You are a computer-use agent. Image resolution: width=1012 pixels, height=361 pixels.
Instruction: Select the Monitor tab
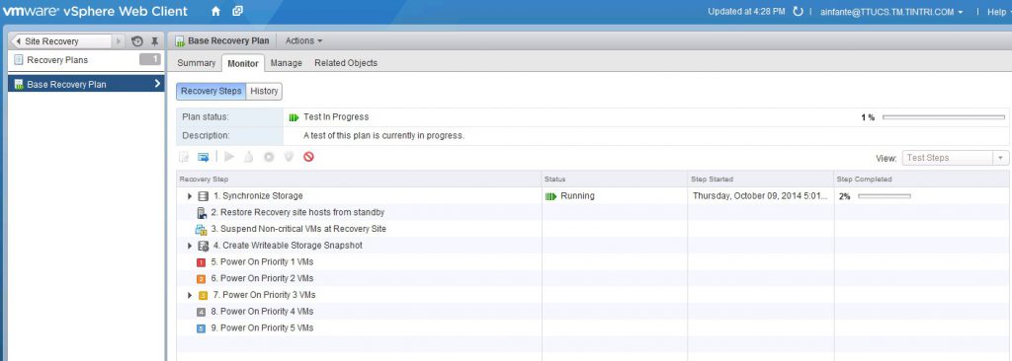coord(243,63)
